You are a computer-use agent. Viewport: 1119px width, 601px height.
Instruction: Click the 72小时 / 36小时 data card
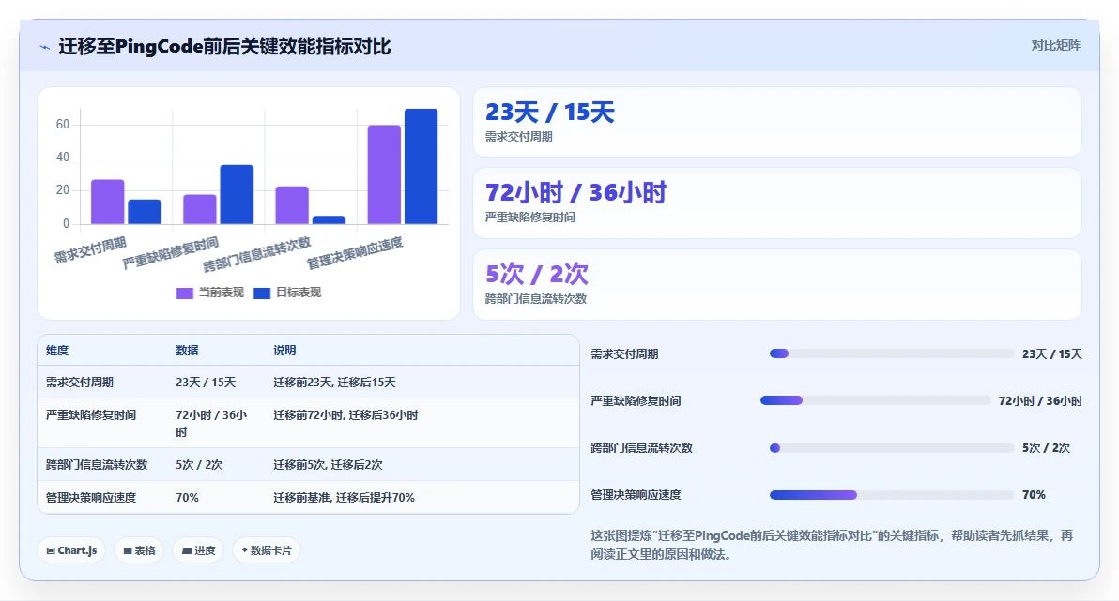[x=777, y=203]
